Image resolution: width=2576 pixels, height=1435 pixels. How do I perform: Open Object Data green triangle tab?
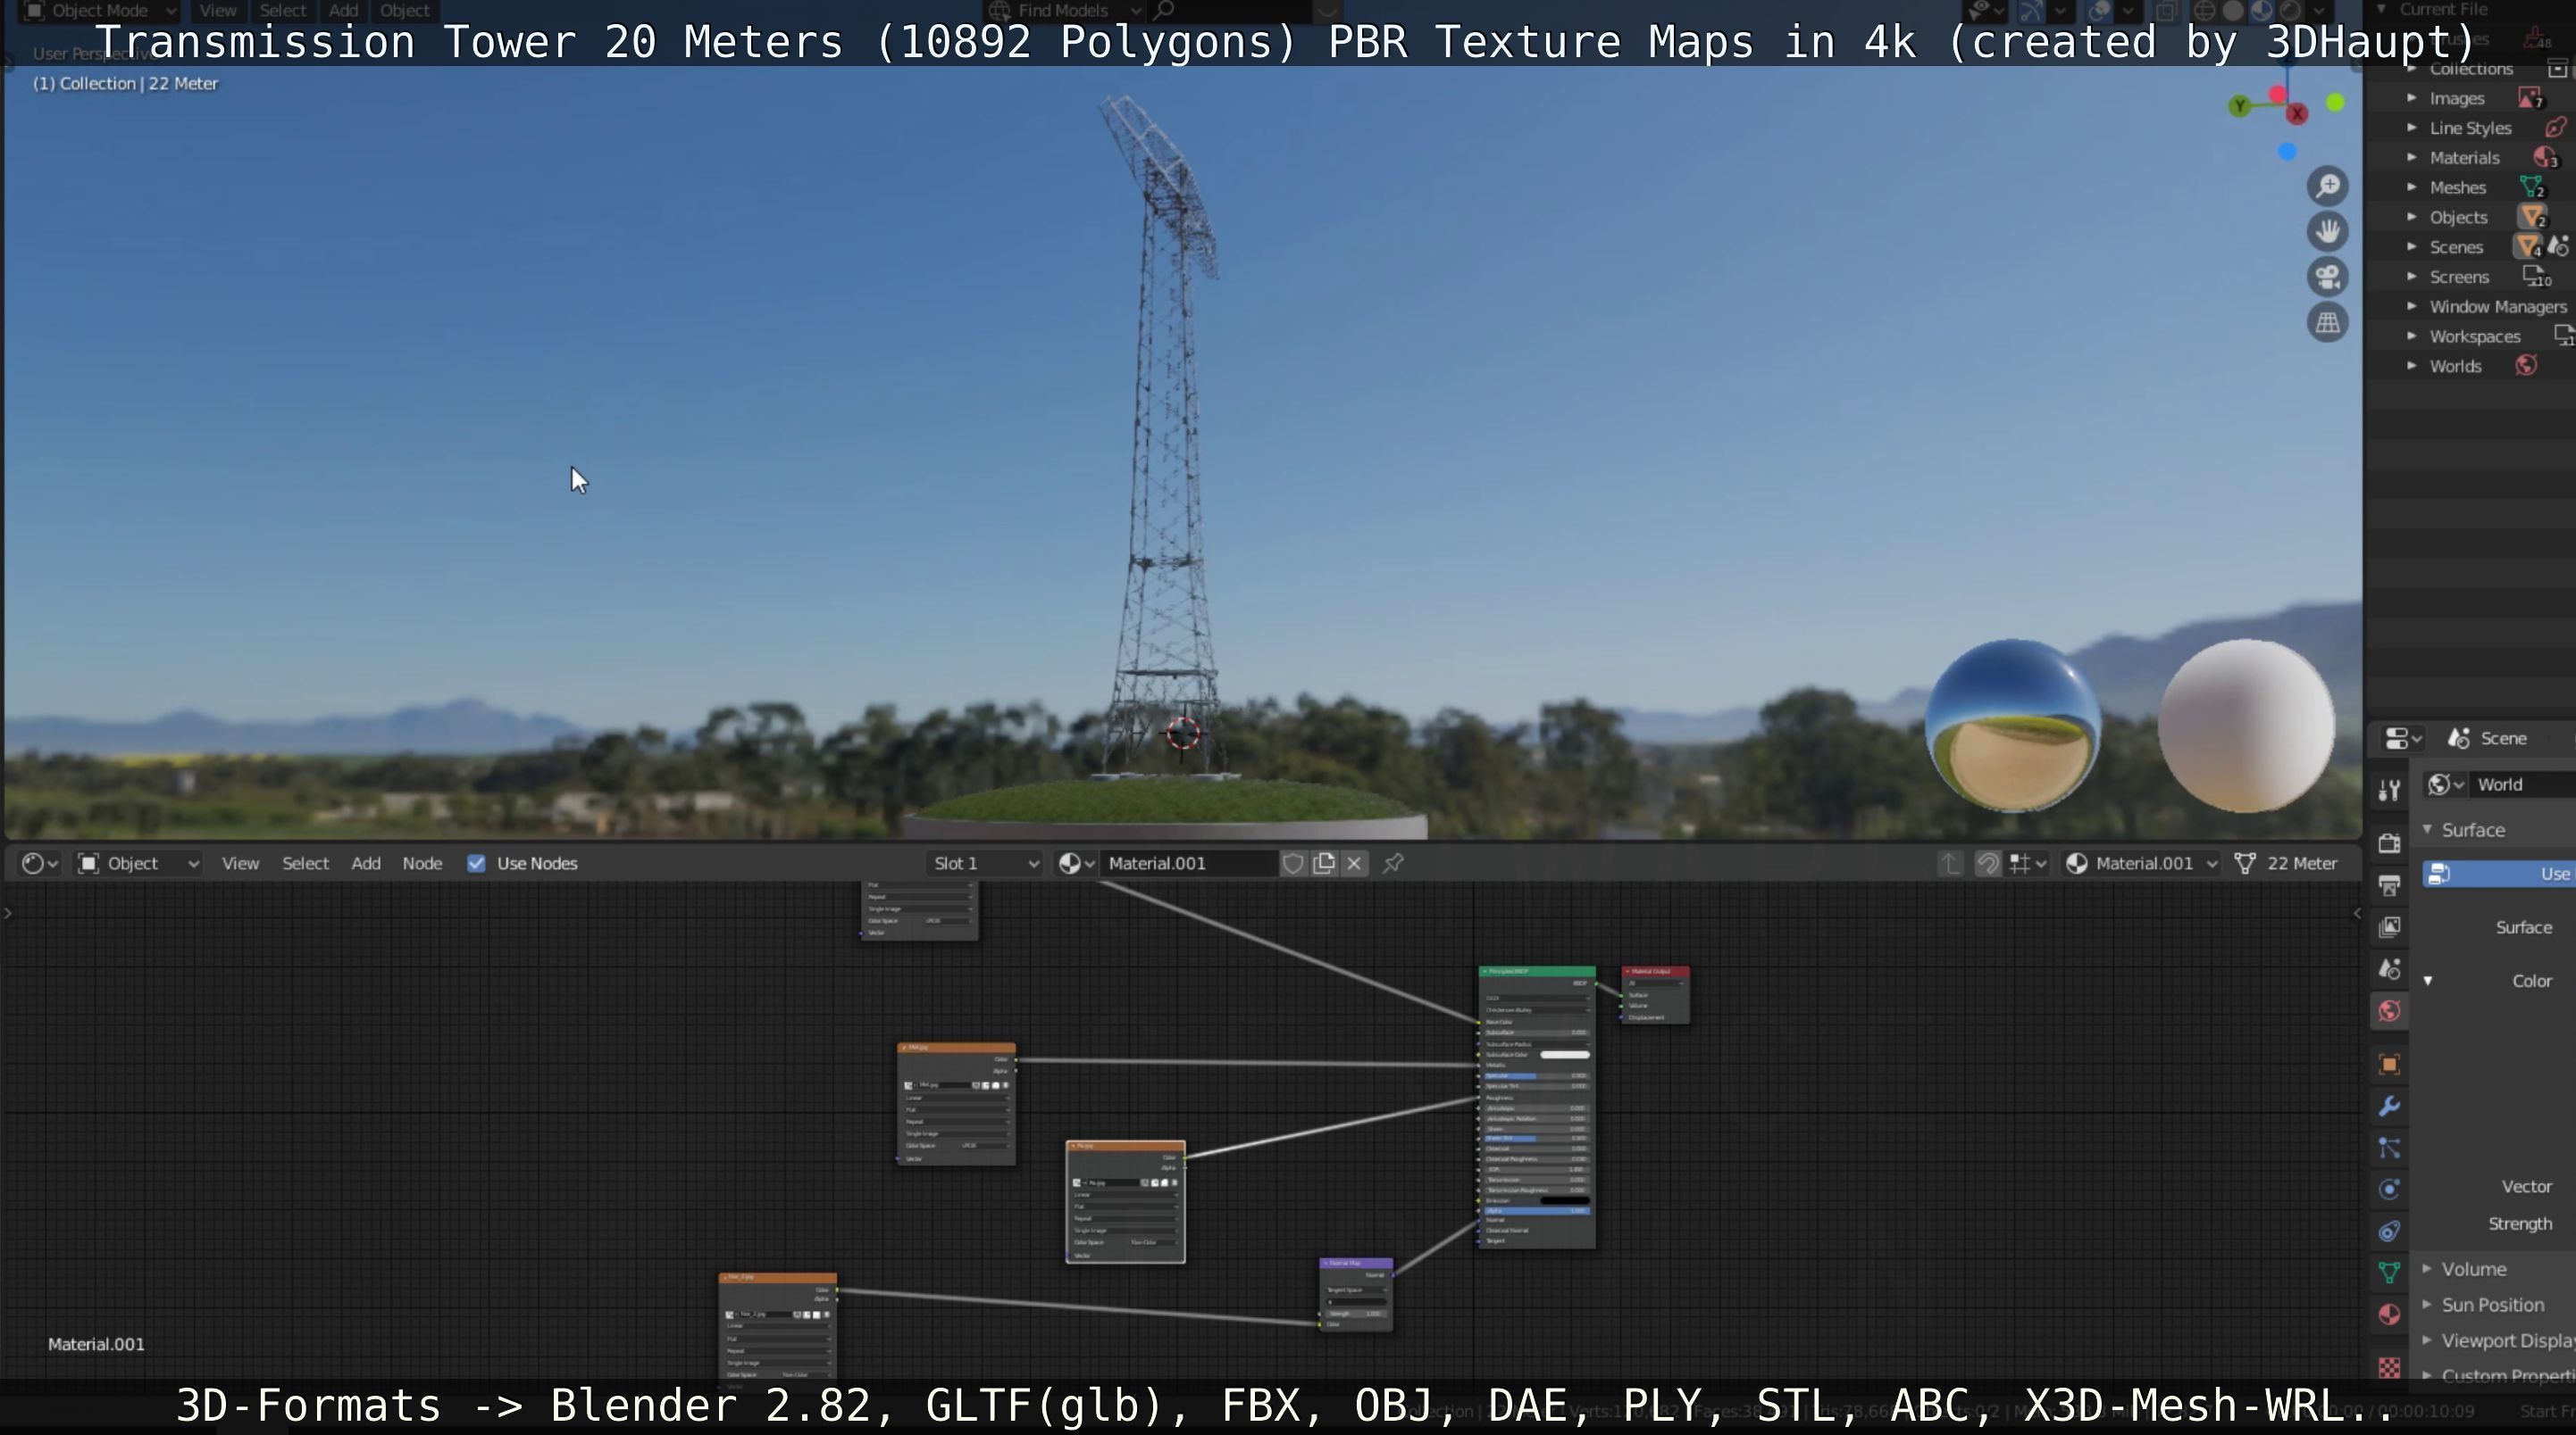2389,1273
